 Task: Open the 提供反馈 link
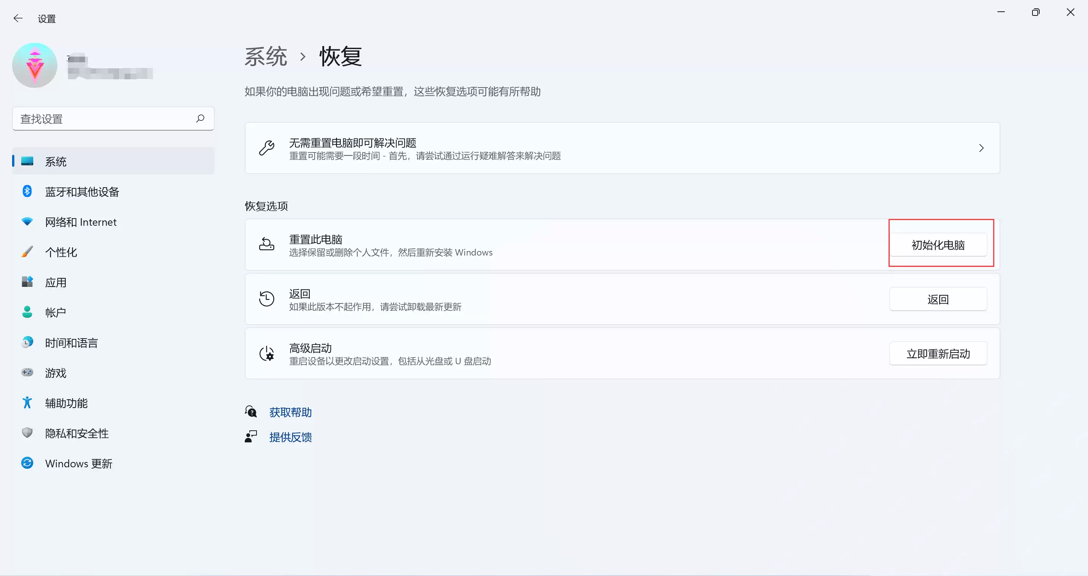pos(291,437)
